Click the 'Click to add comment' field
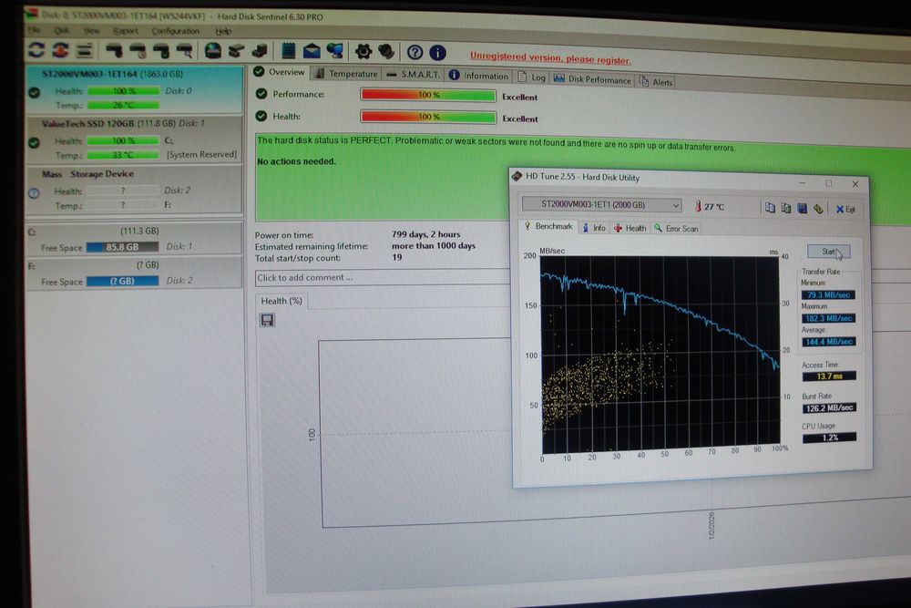This screenshot has width=911, height=608. [x=383, y=278]
